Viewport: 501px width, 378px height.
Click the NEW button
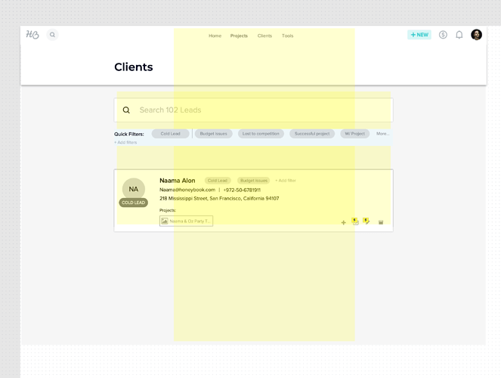(x=419, y=35)
